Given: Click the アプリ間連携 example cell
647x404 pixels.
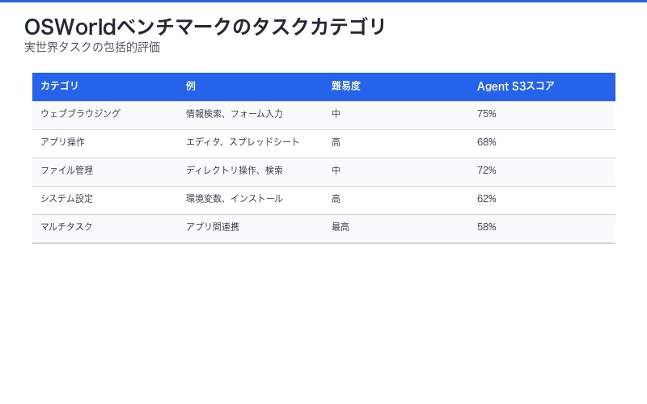Looking at the screenshot, I should [x=213, y=227].
